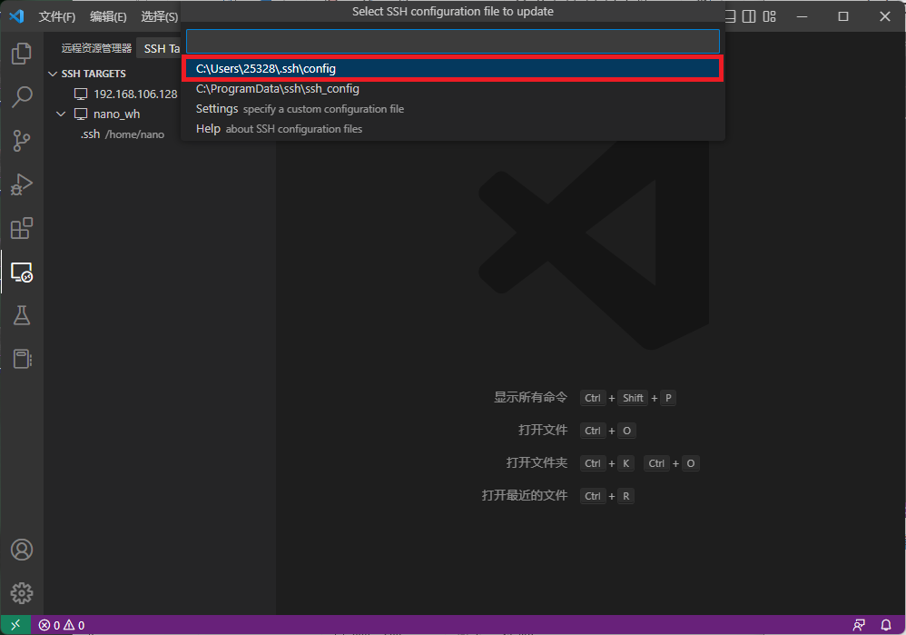Toggle secondary side bar layout icon

point(749,16)
